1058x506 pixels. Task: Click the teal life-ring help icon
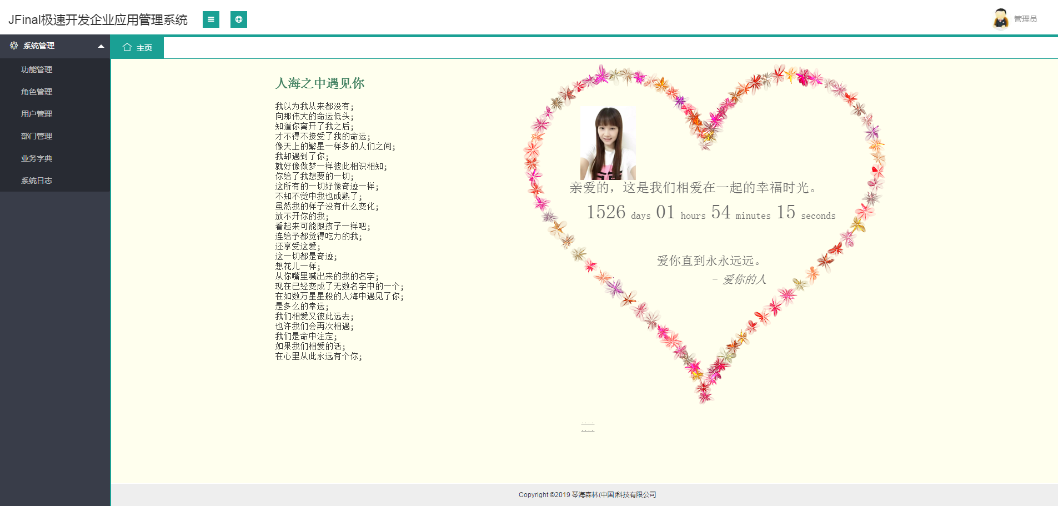pyautogui.click(x=239, y=19)
